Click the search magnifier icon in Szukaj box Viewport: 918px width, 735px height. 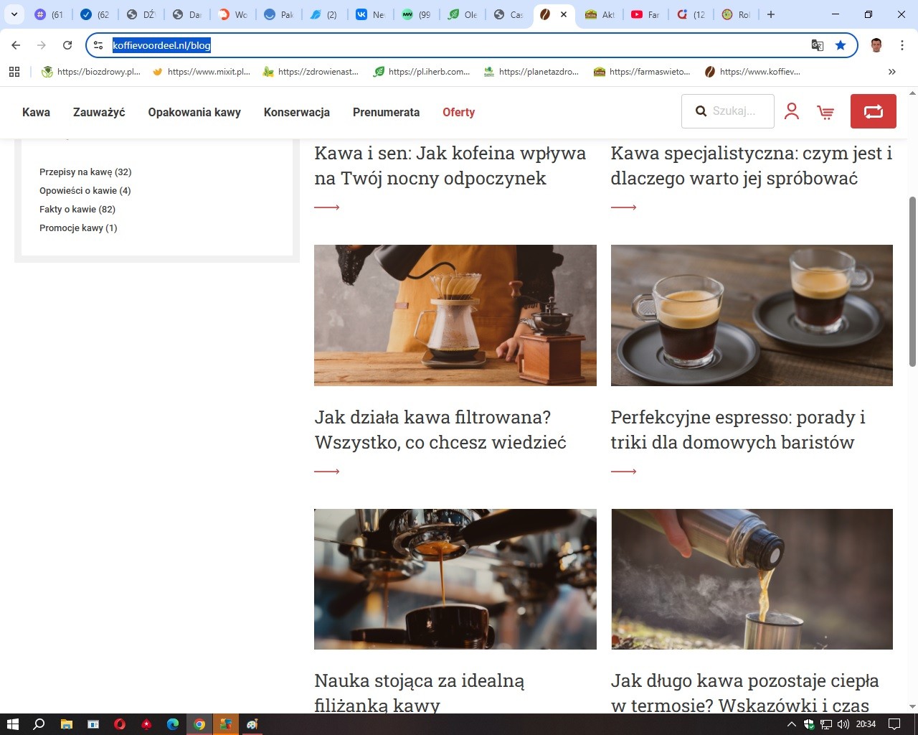pos(701,111)
